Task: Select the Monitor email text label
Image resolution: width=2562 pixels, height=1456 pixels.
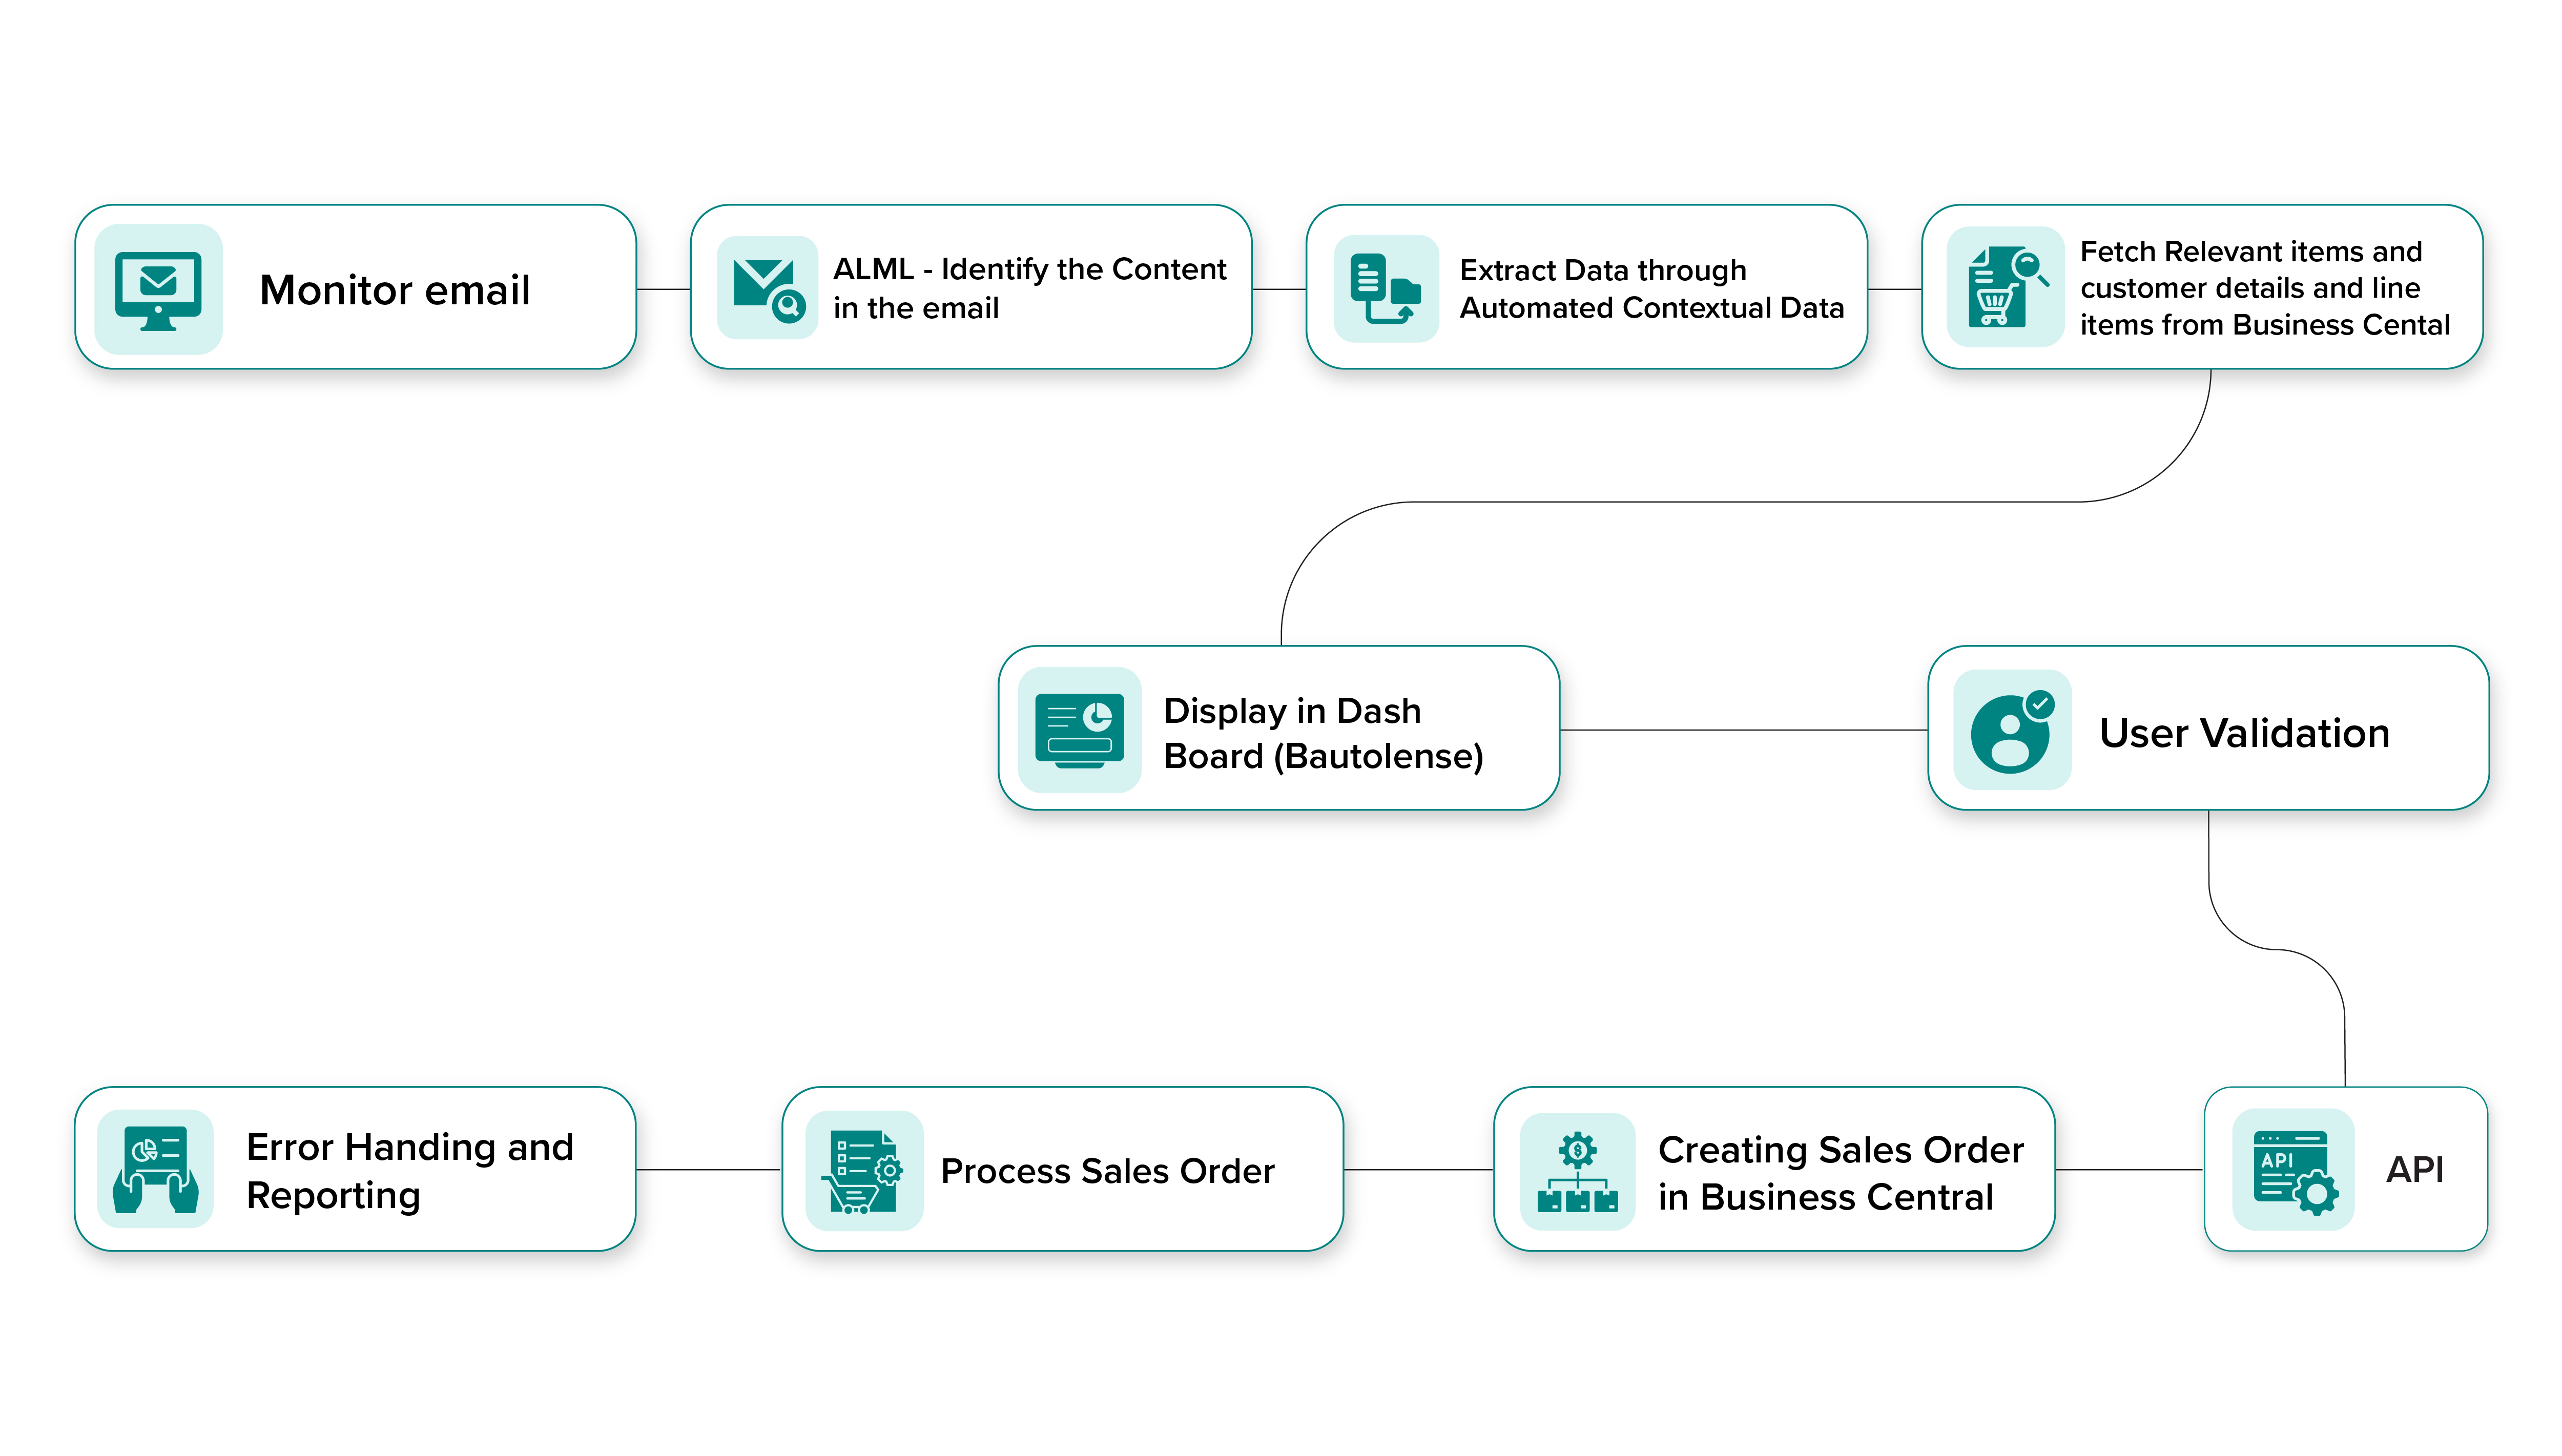Action: (x=395, y=290)
